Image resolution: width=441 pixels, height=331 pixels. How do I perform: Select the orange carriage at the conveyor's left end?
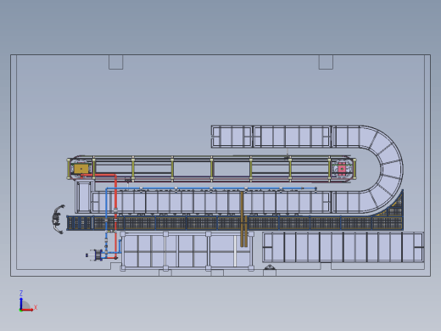coord(81,169)
